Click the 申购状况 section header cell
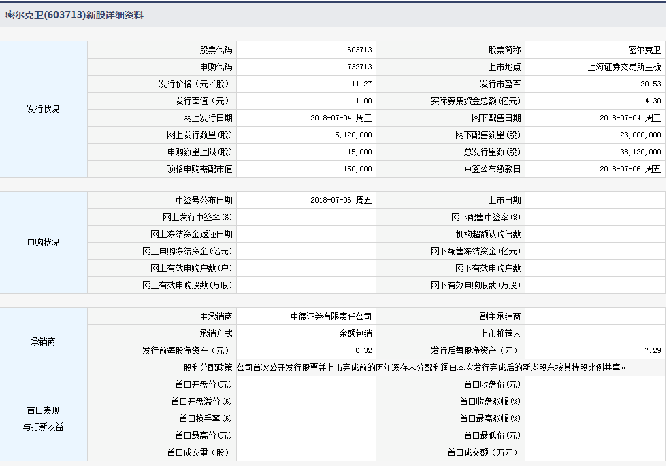669x466 pixels. click(44, 242)
